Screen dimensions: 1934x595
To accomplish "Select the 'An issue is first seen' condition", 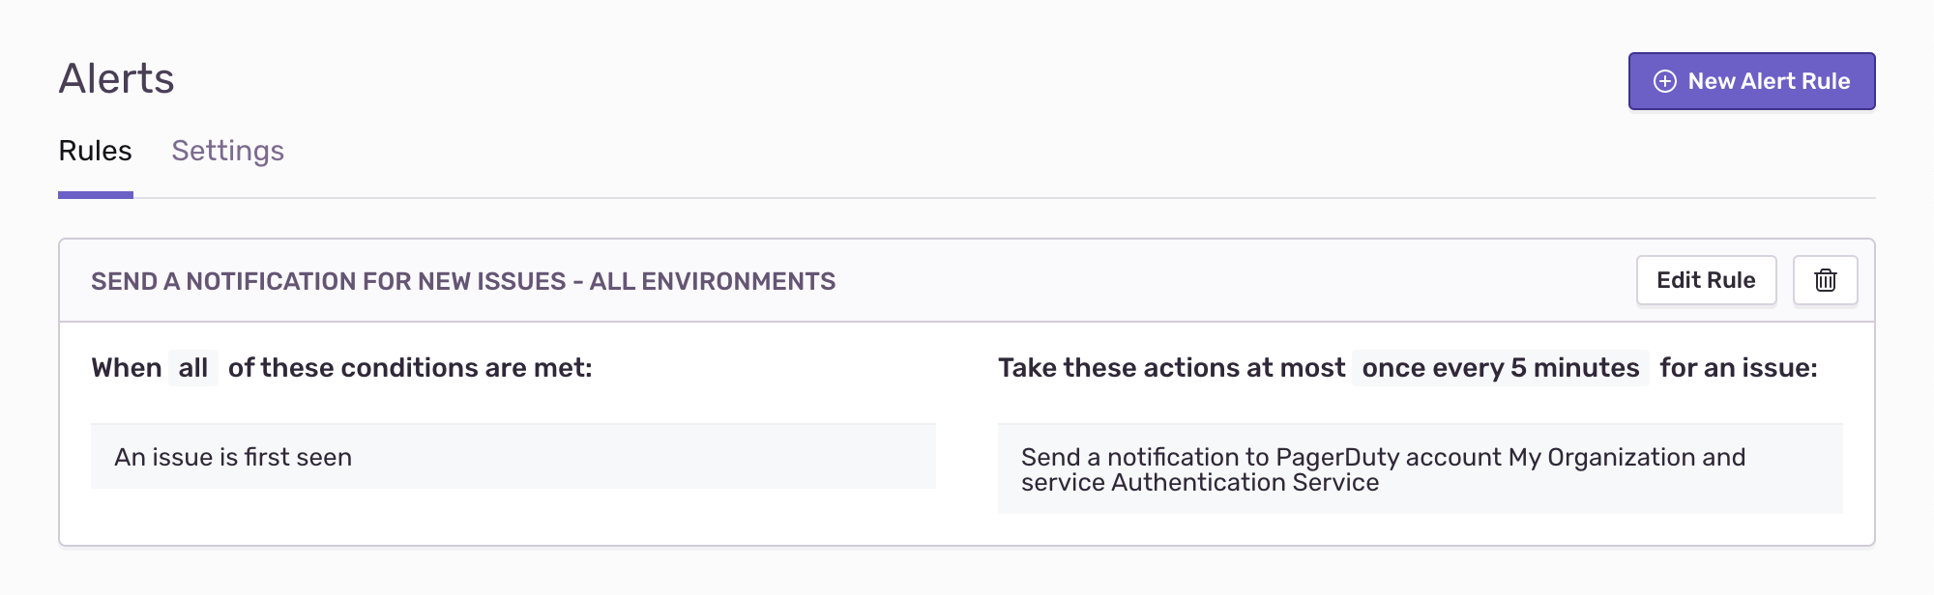I will coord(513,457).
